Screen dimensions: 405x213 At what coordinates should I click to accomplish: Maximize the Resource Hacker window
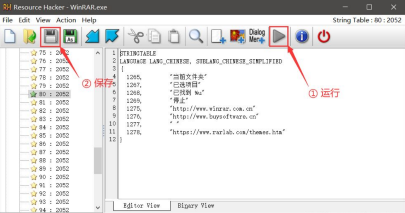369,7
